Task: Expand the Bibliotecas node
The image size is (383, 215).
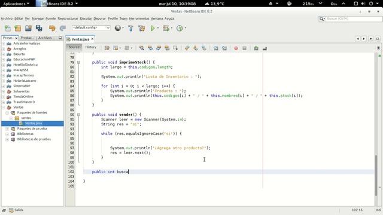Action: (7, 134)
